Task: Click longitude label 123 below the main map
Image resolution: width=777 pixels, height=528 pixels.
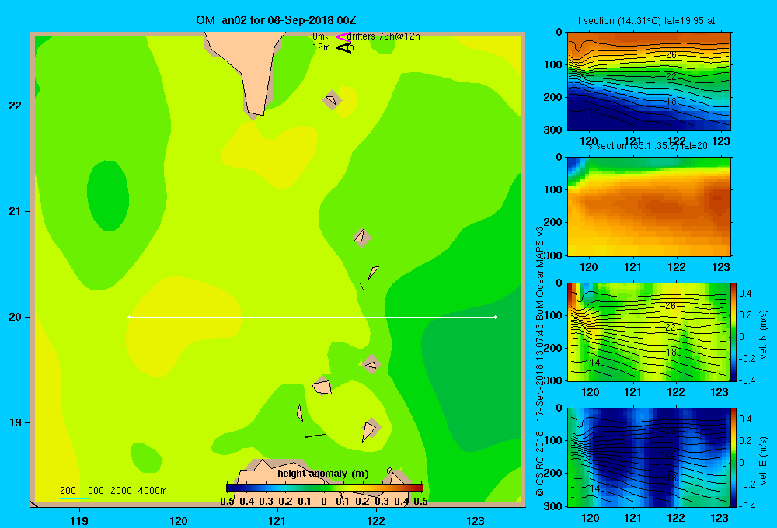Action: tap(476, 520)
